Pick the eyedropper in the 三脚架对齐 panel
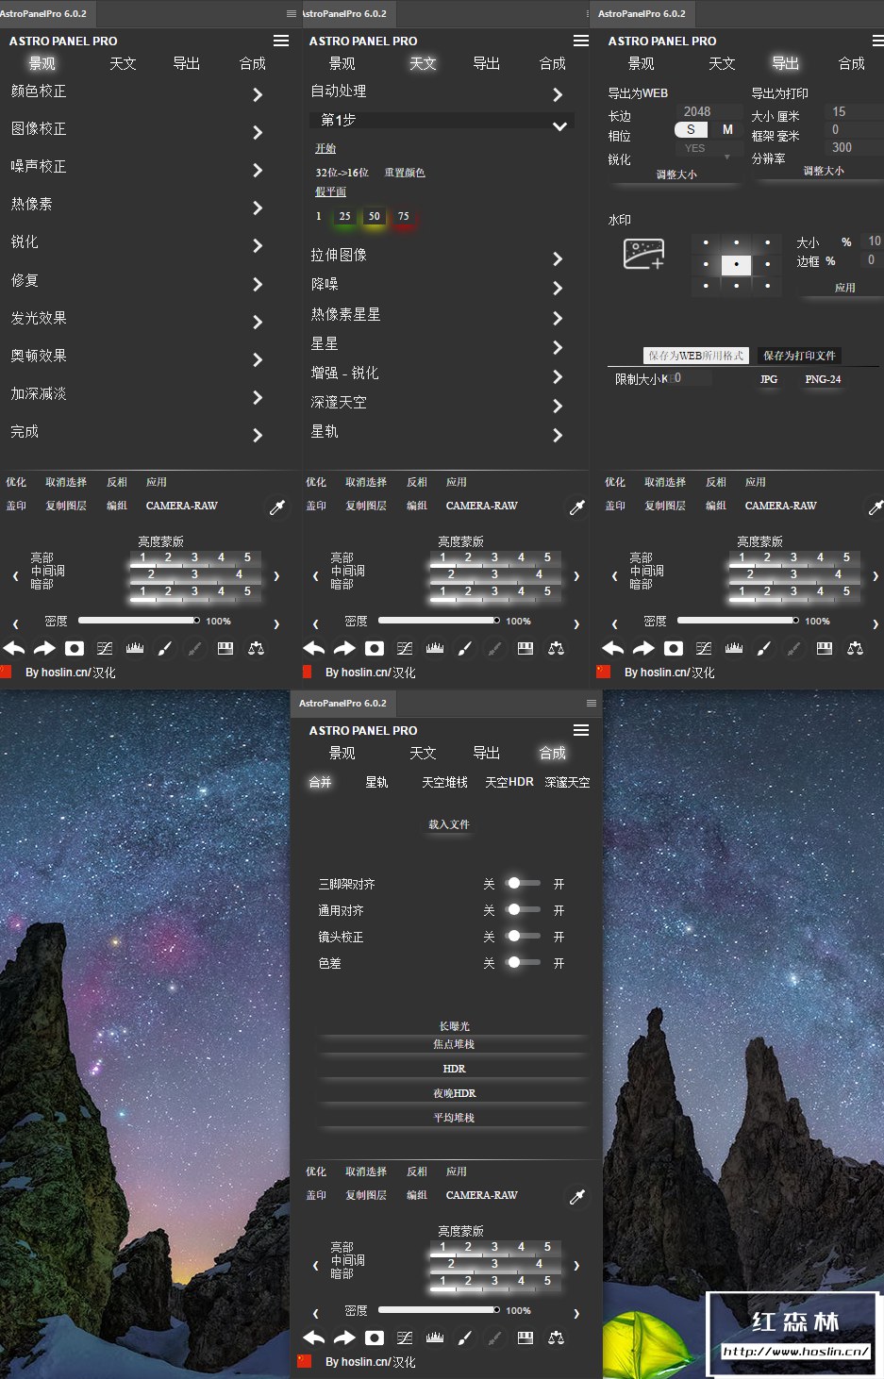884x1379 pixels. [x=577, y=1197]
